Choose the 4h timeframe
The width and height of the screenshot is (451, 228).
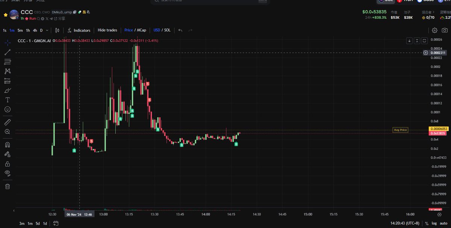click(35, 30)
